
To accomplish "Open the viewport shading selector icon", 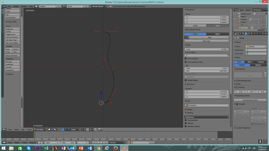I will (x=50, y=130).
